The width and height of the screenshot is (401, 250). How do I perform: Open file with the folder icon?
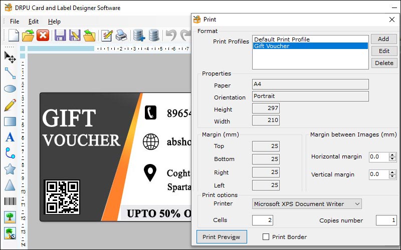(28, 35)
